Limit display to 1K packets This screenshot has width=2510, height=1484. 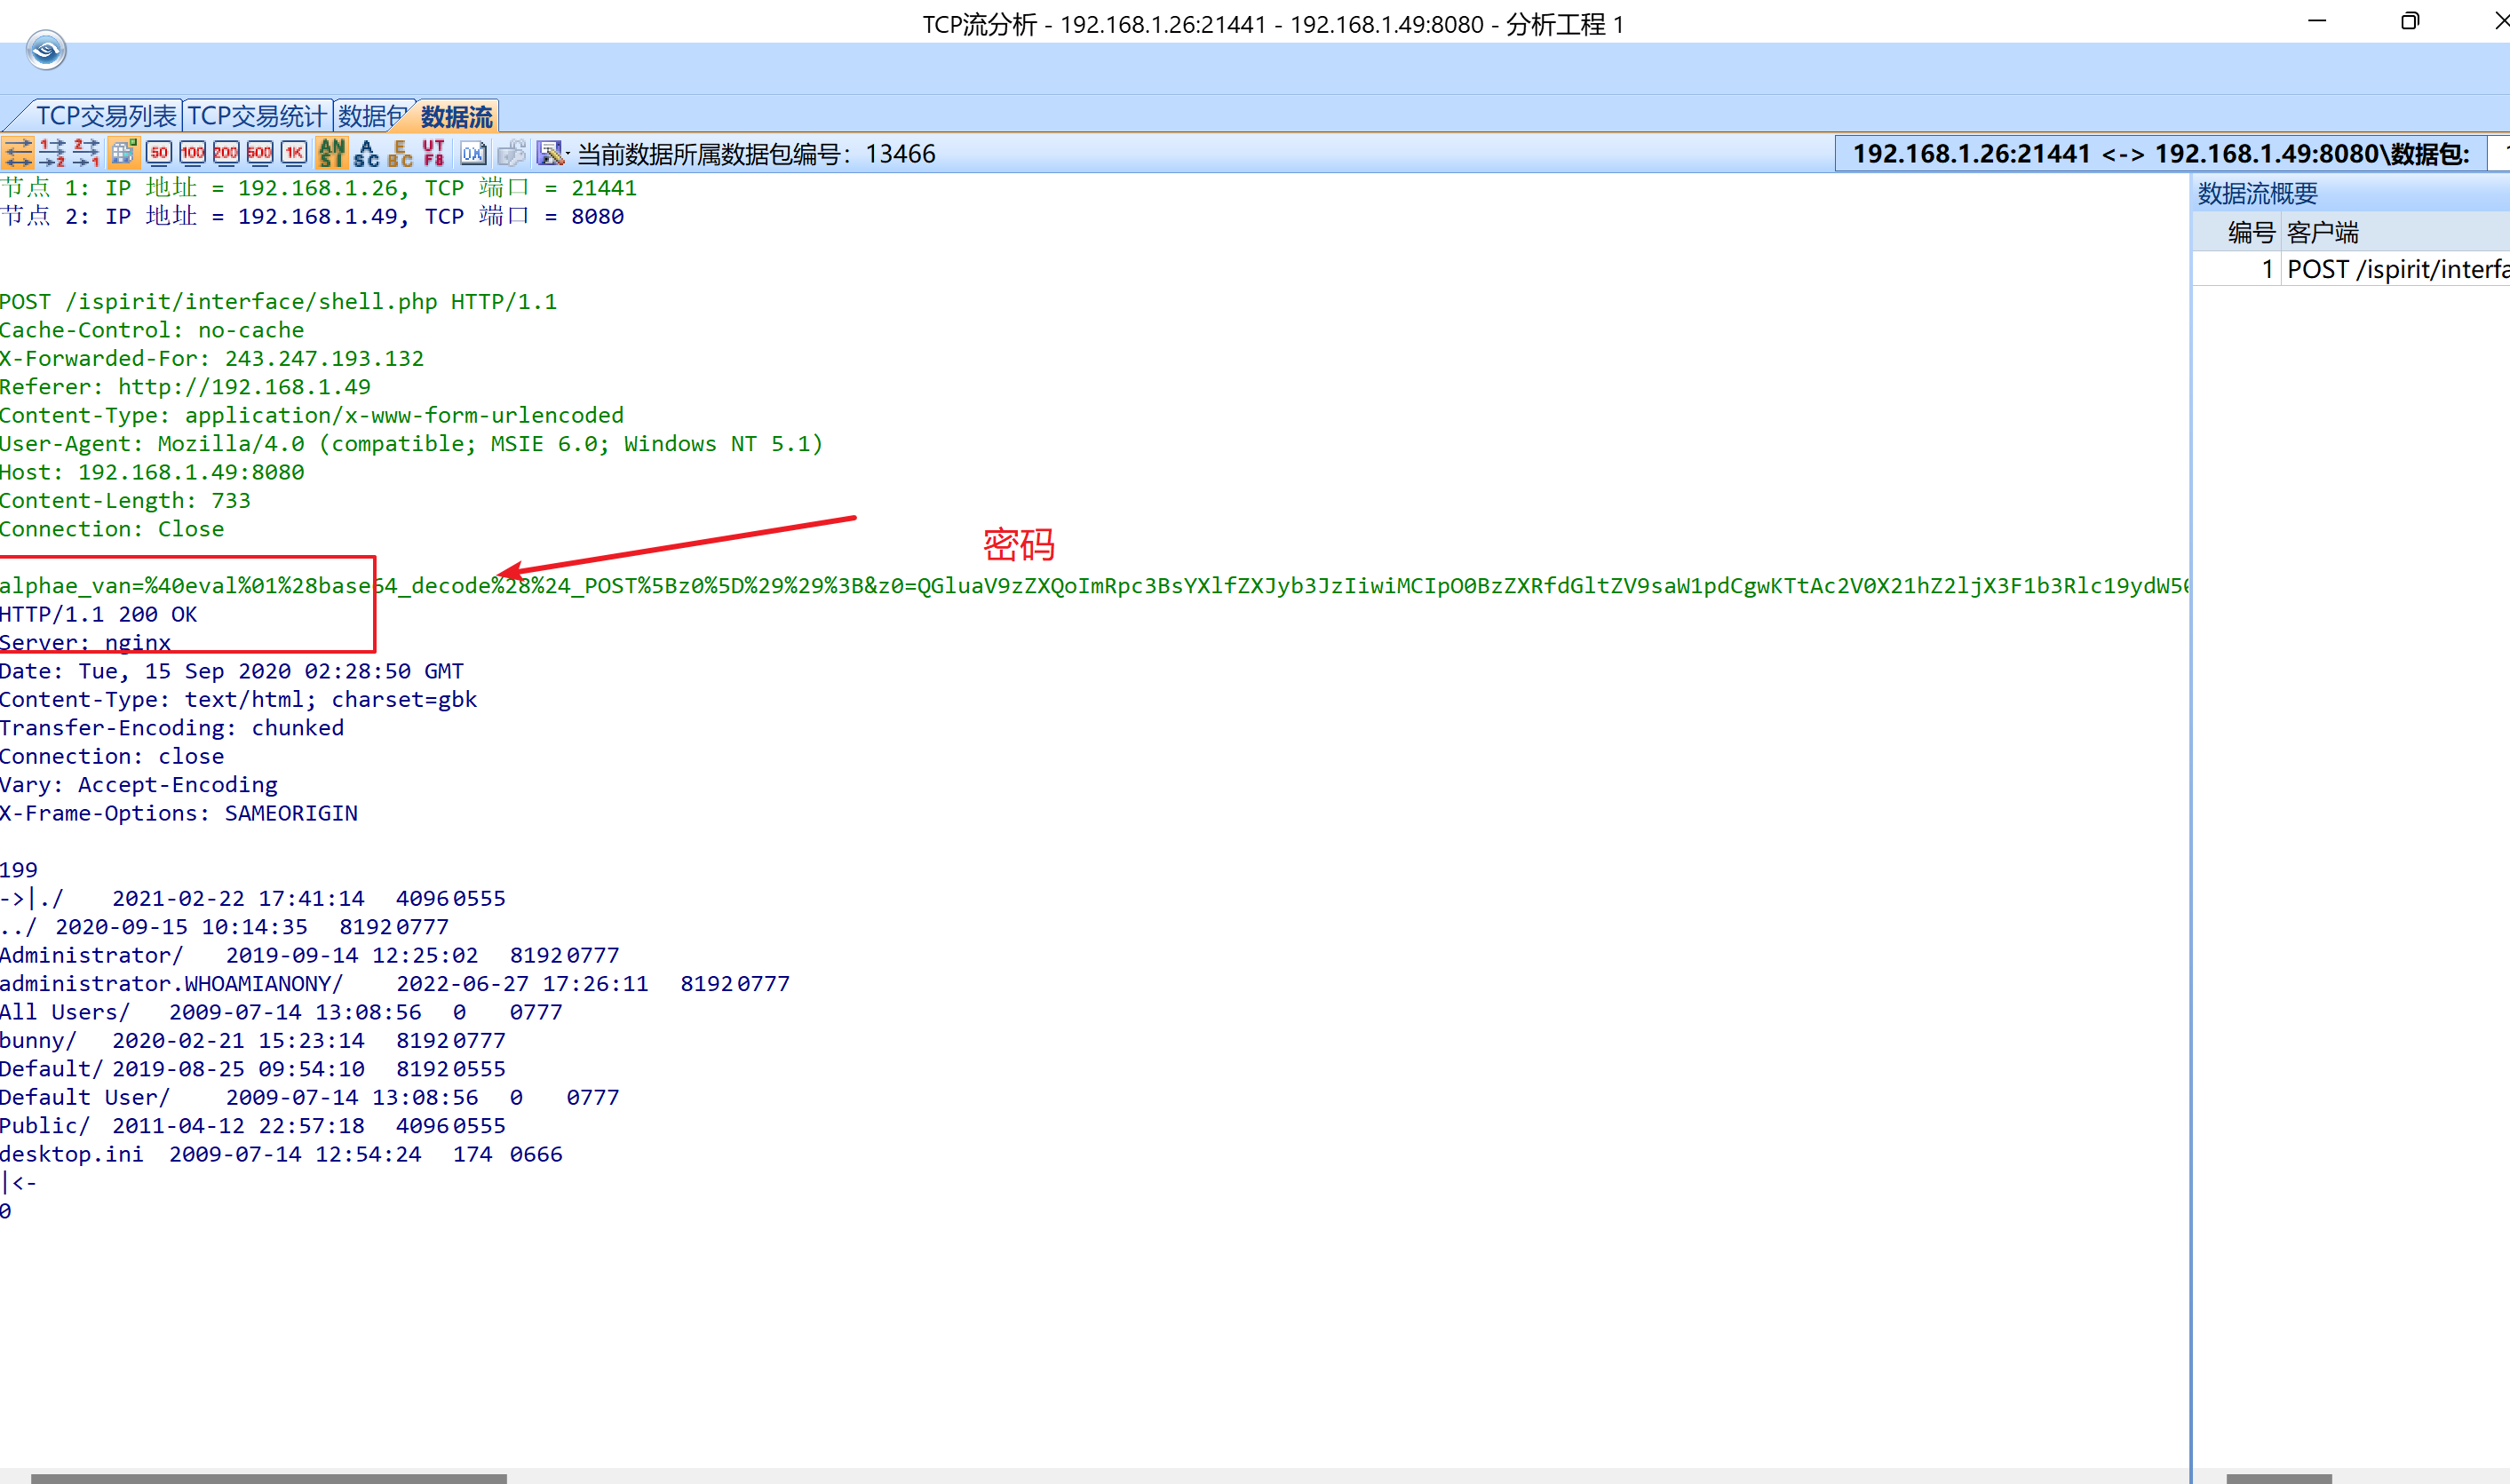click(294, 153)
